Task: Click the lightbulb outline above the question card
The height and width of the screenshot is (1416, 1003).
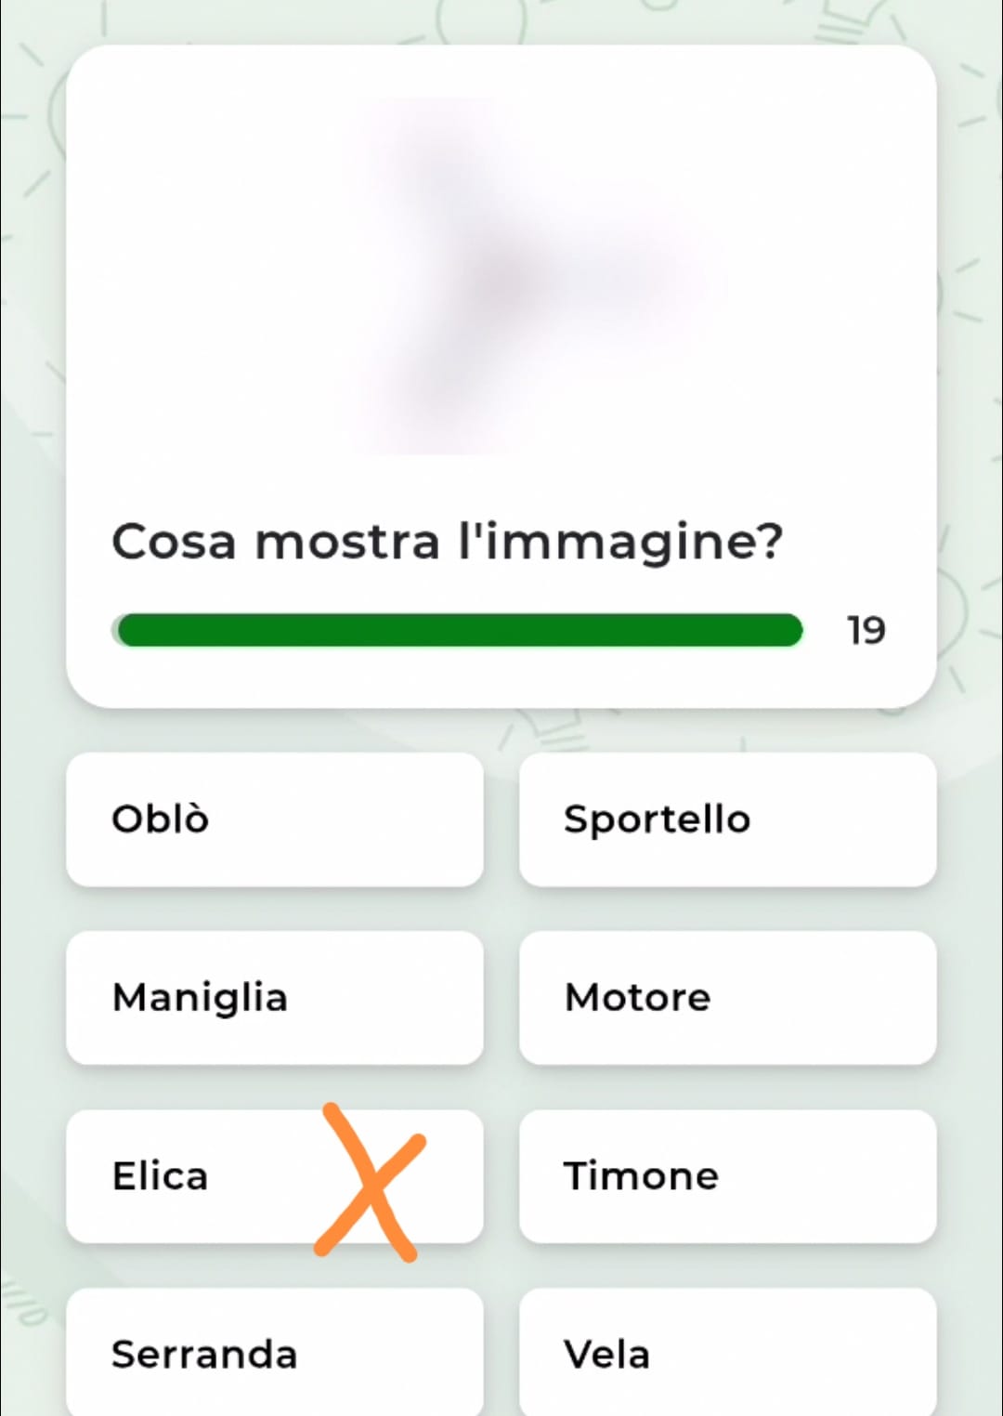Action: click(483, 20)
